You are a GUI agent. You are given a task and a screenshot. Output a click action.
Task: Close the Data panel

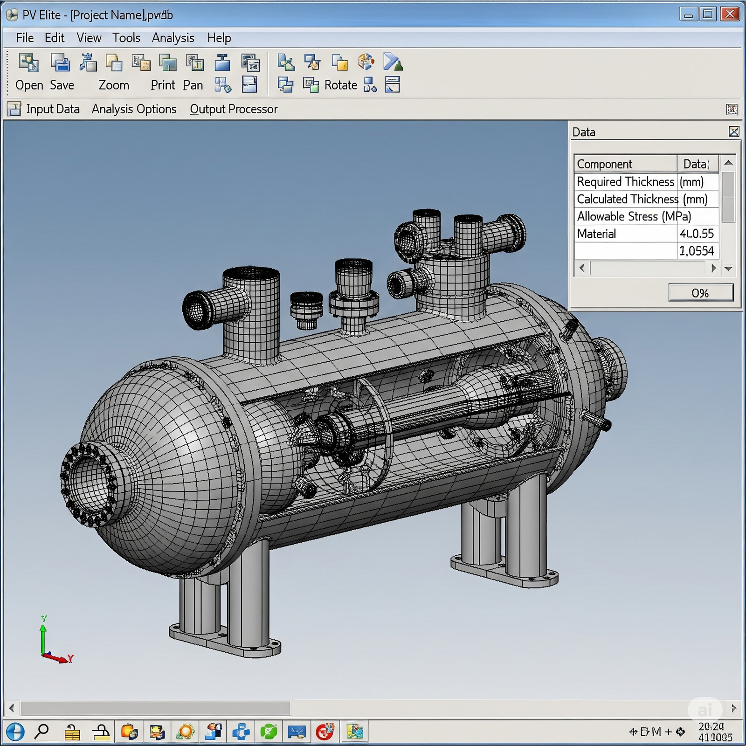pos(734,131)
